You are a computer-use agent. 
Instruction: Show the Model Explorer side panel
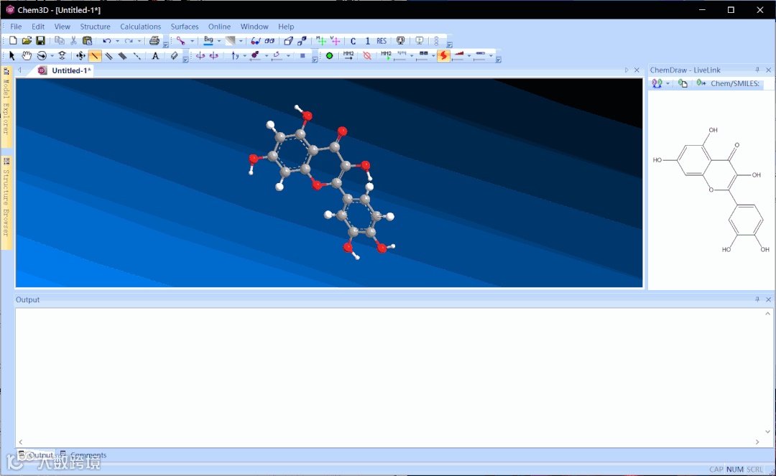pyautogui.click(x=6, y=106)
